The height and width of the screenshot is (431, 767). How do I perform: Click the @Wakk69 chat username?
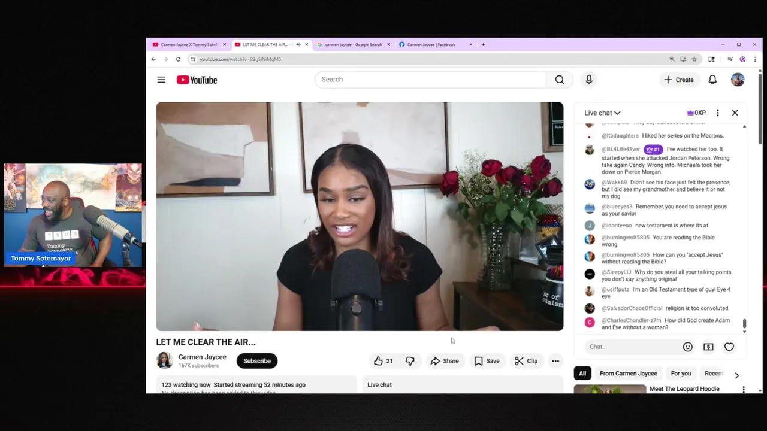pyautogui.click(x=614, y=183)
